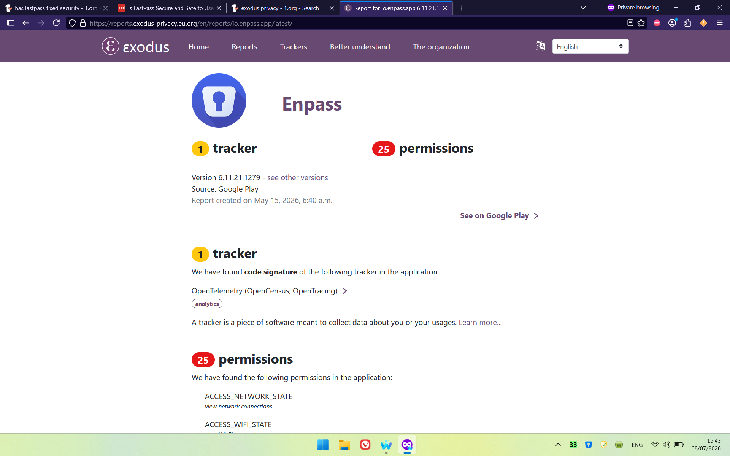Open the Firefox application hamburger menu
This screenshot has height=456, width=730.
(719, 23)
